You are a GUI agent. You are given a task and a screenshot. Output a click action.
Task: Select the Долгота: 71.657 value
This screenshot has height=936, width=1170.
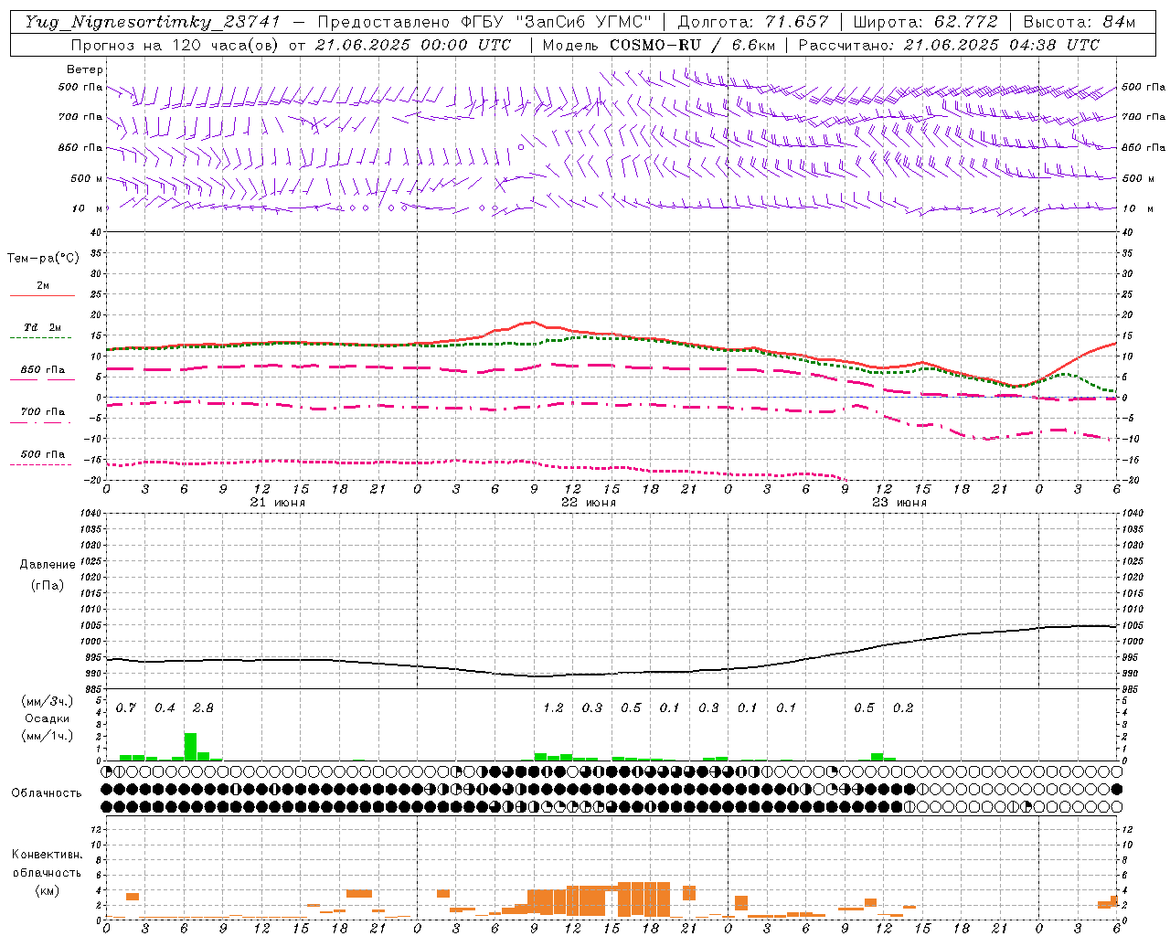pos(753,22)
